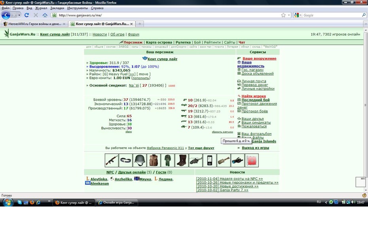Switch to the HeroesWM.ru tab

point(34,24)
